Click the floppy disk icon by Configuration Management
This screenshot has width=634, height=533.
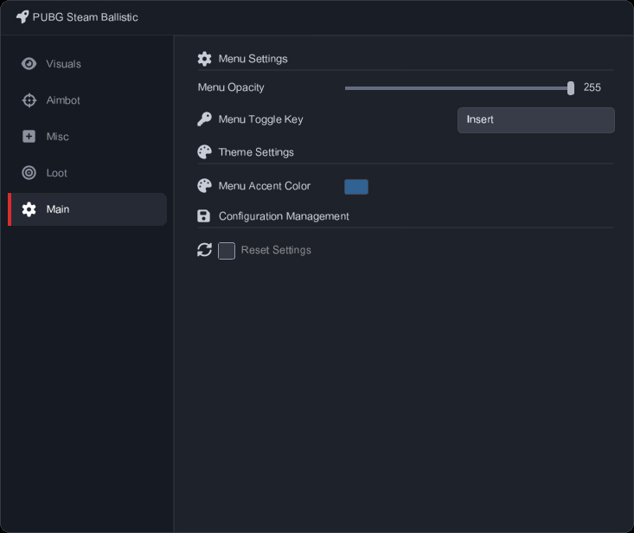(204, 216)
